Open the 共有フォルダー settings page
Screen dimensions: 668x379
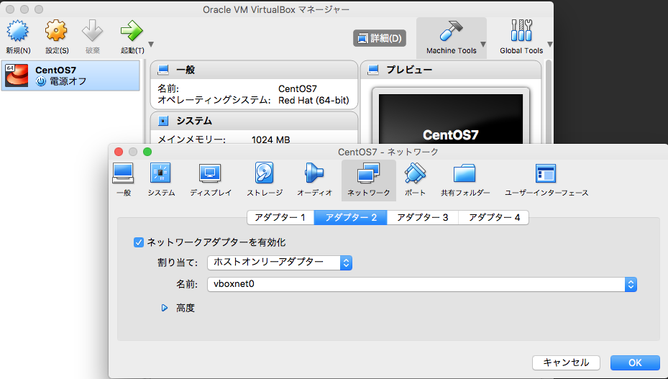coord(465,179)
